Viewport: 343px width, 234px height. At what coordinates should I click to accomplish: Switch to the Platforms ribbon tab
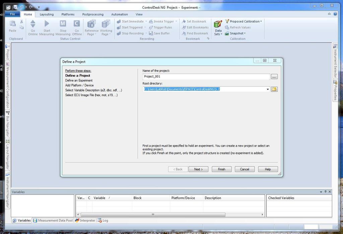tap(68, 14)
